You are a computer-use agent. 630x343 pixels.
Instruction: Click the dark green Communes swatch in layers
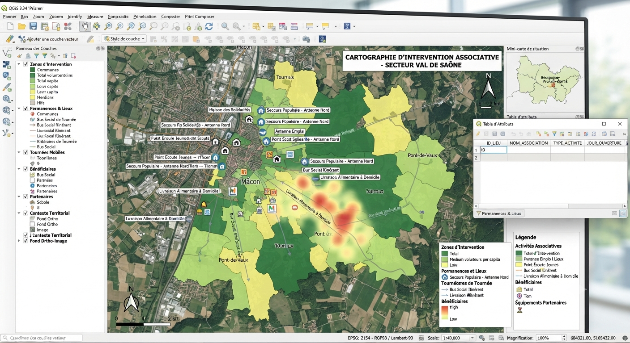pyautogui.click(x=32, y=70)
